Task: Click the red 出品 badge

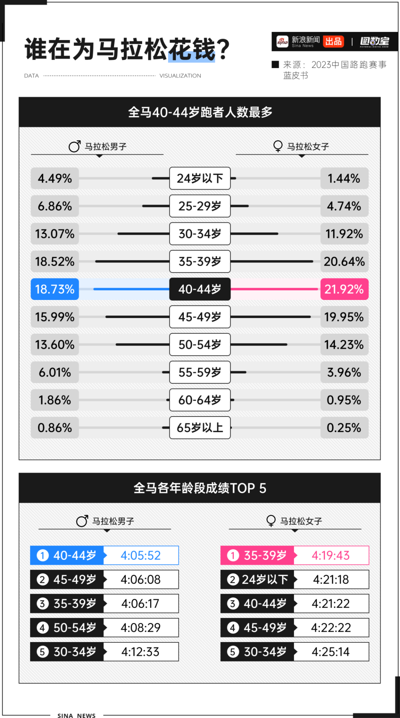Action: [x=333, y=41]
